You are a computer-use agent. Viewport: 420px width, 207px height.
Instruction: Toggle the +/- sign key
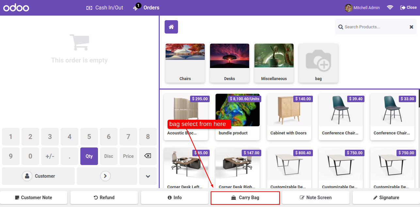click(50, 156)
